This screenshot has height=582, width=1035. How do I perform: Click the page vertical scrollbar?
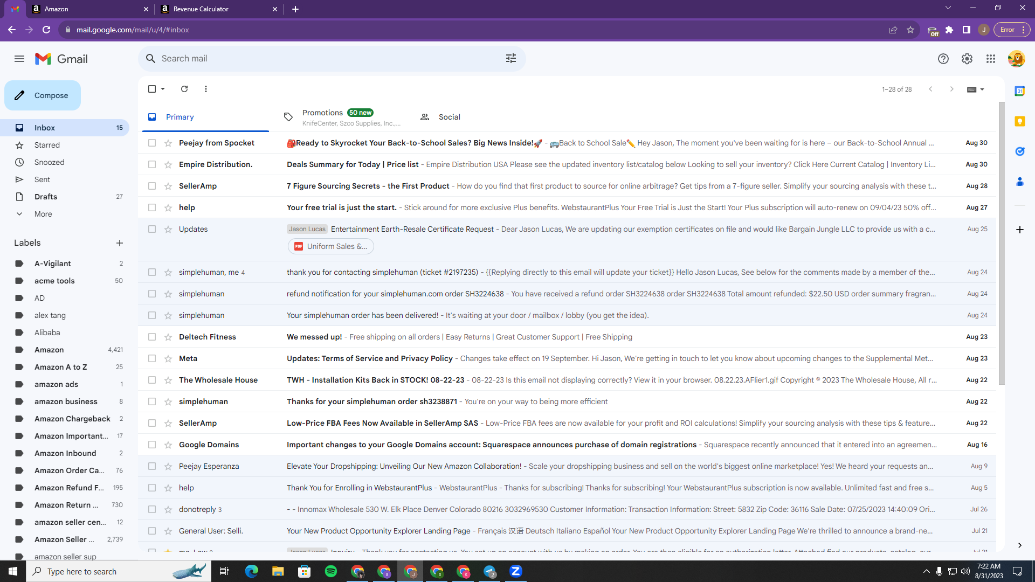point(1002,242)
